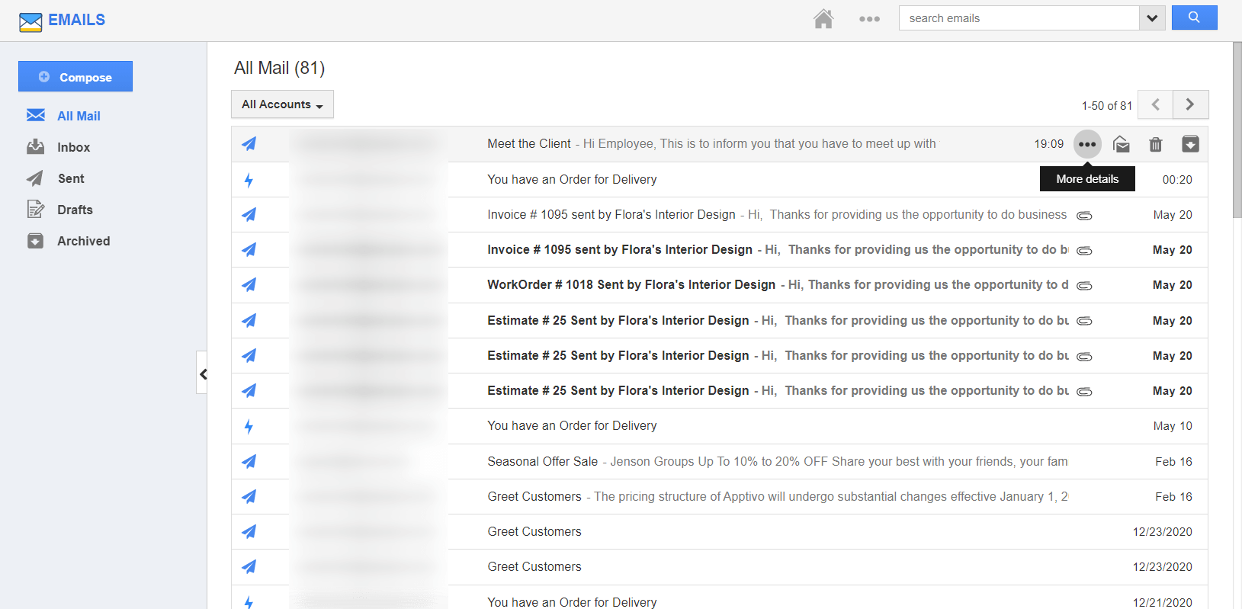Open the Seasonal Offer Sale email
Screen dimensions: 1242x609
tap(720, 461)
